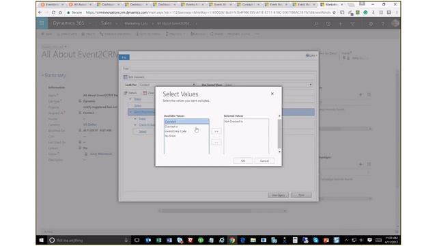Open Chrome three-dot menu

tap(397, 12)
